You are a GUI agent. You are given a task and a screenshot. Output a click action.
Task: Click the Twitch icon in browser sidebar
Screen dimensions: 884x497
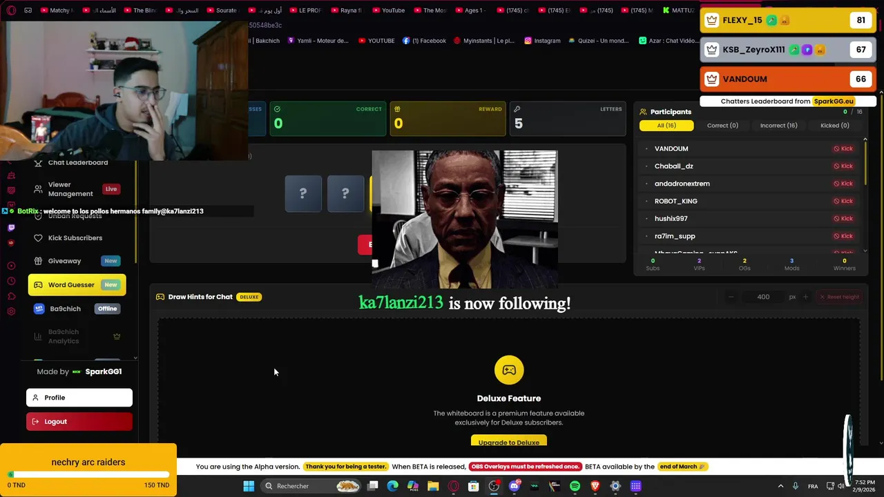coord(10,227)
